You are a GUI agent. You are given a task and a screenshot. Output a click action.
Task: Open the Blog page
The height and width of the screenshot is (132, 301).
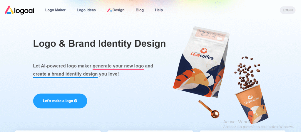tap(140, 10)
